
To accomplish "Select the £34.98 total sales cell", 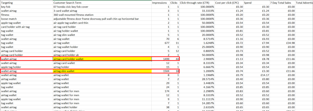I will tap(282, 43).
